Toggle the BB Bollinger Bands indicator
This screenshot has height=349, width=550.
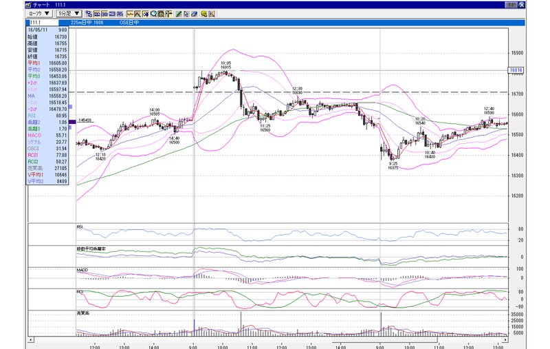tap(104, 14)
